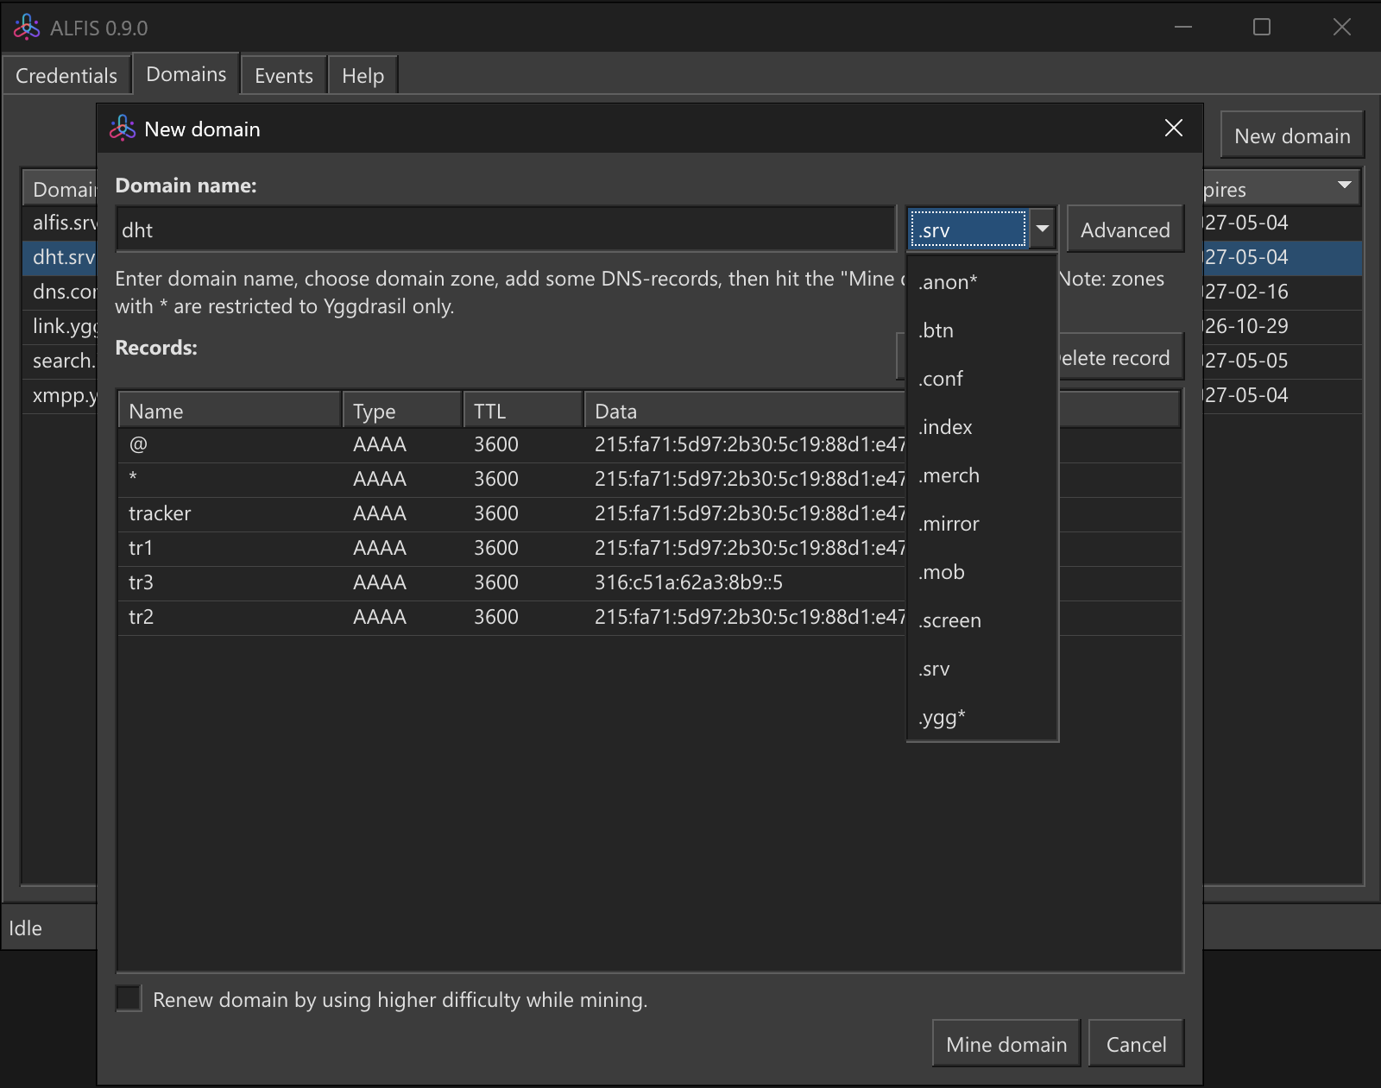1381x1088 pixels.
Task: Select the dns.con domain row in main window
Action: pyautogui.click(x=60, y=292)
